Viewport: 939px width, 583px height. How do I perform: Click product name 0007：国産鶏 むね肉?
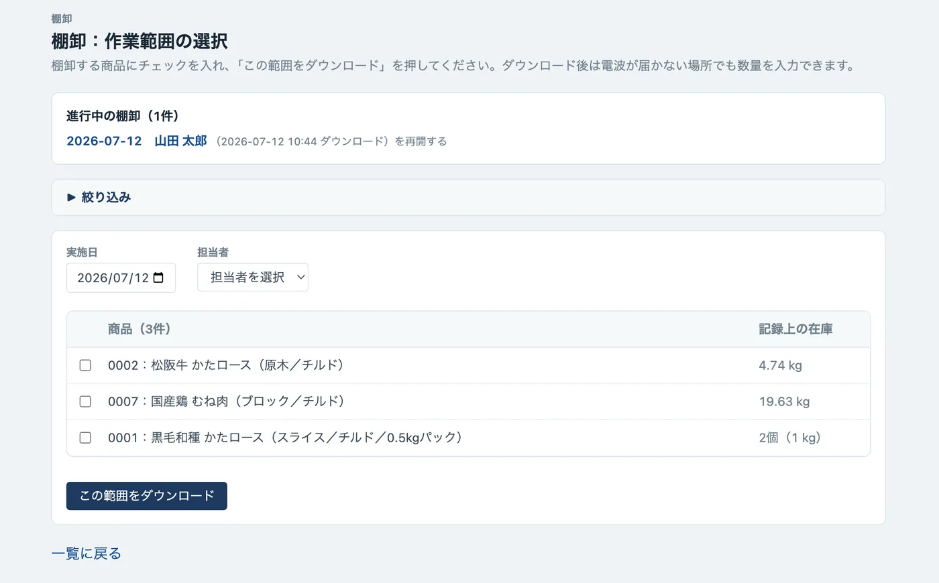227,401
